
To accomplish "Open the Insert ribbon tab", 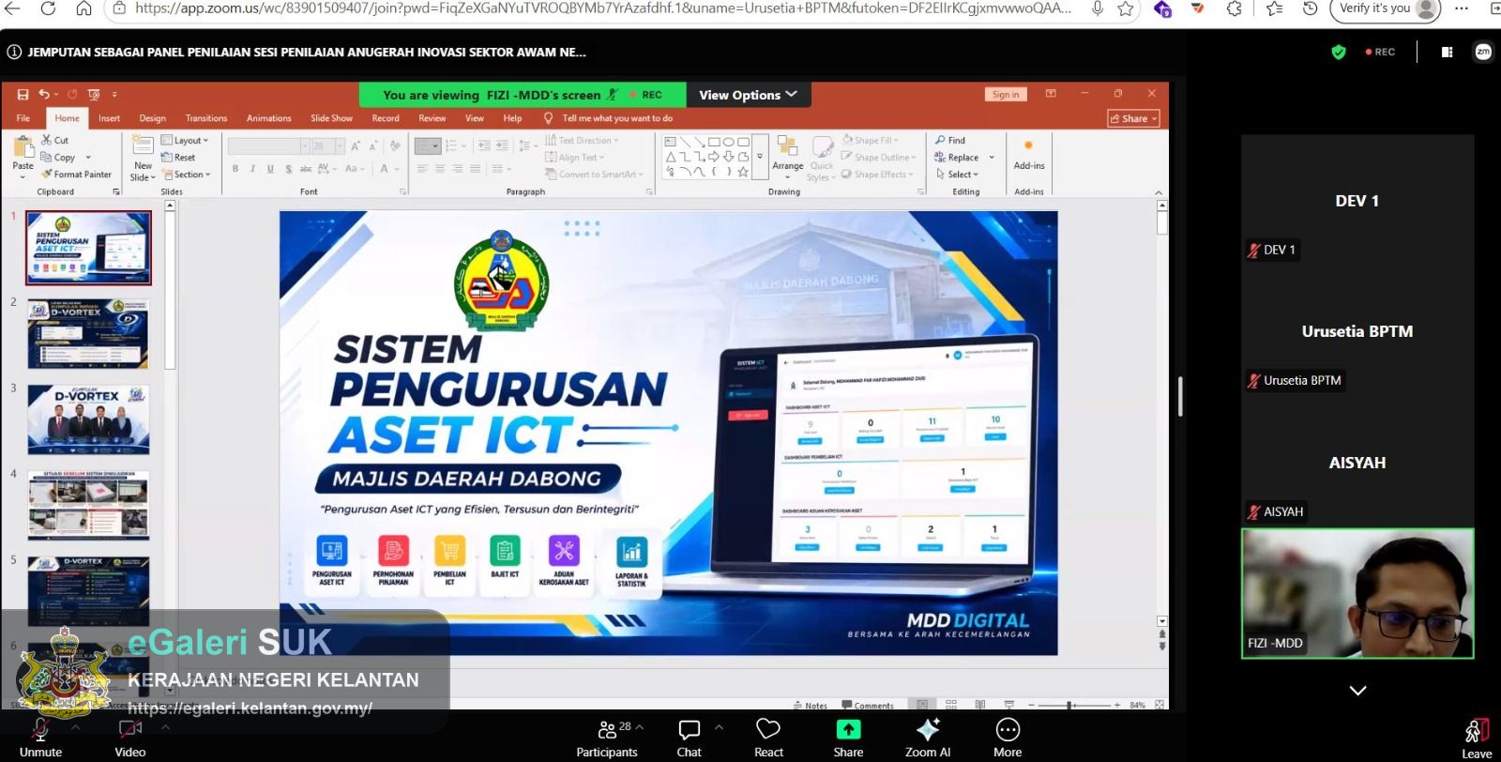I will (109, 118).
